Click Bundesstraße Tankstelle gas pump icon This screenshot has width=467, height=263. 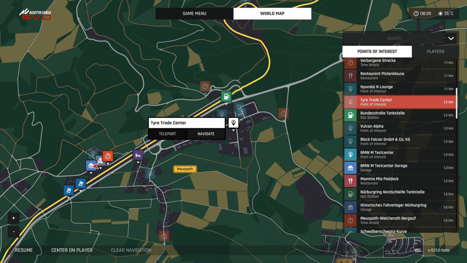point(350,115)
